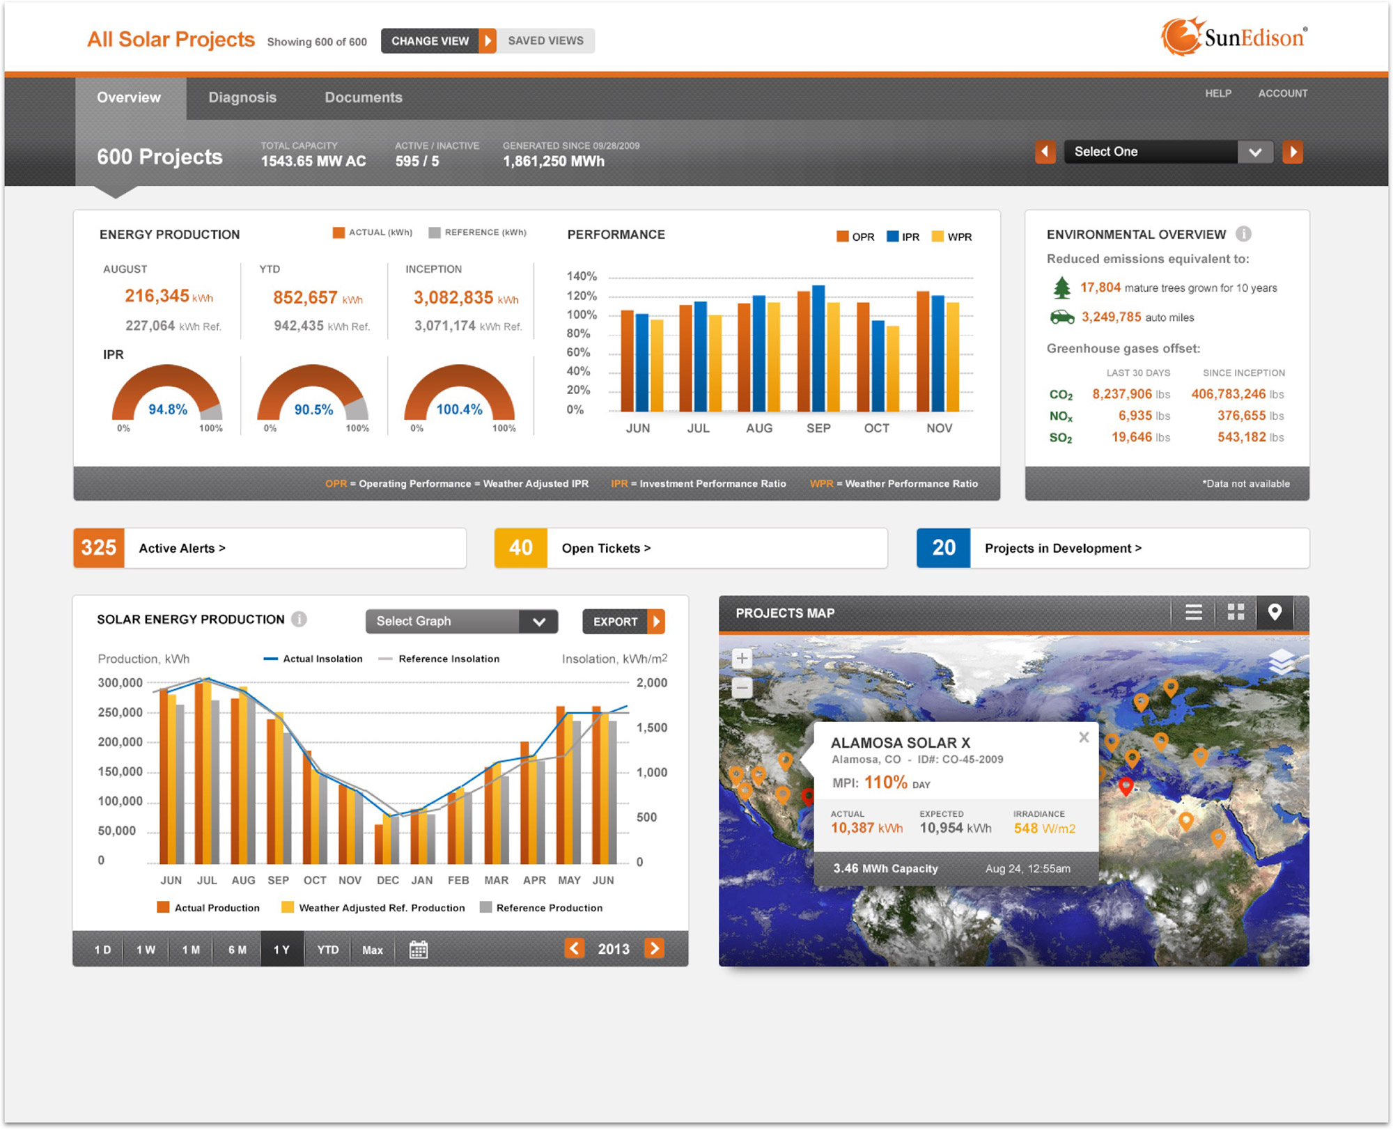Switch projects map to list view

tap(1194, 612)
